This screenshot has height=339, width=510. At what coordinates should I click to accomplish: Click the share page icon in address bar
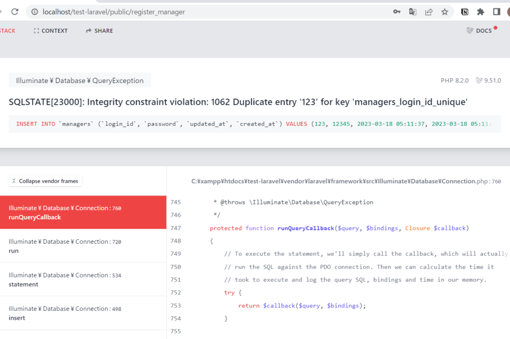click(429, 12)
